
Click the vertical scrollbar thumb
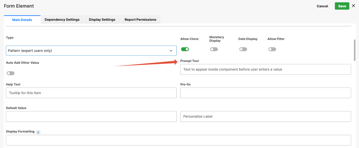[355, 50]
